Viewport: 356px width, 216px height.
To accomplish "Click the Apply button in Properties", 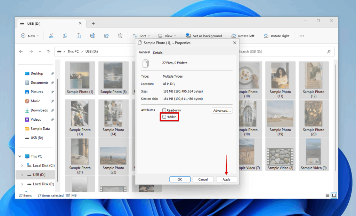I will tap(226, 179).
